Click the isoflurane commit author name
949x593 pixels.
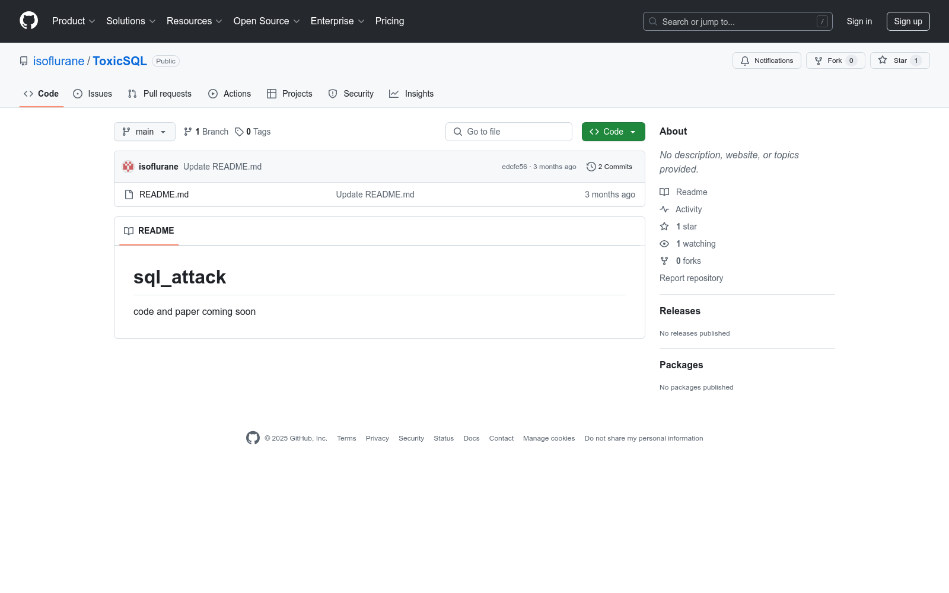pyautogui.click(x=158, y=167)
